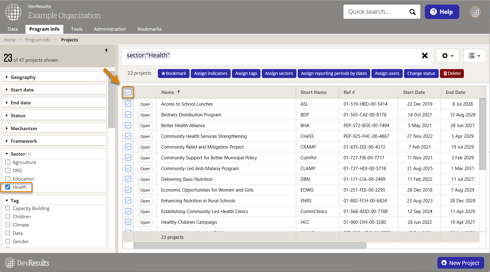Expand the Geography filter section
Screen dimensions: 490x272
click(23, 77)
